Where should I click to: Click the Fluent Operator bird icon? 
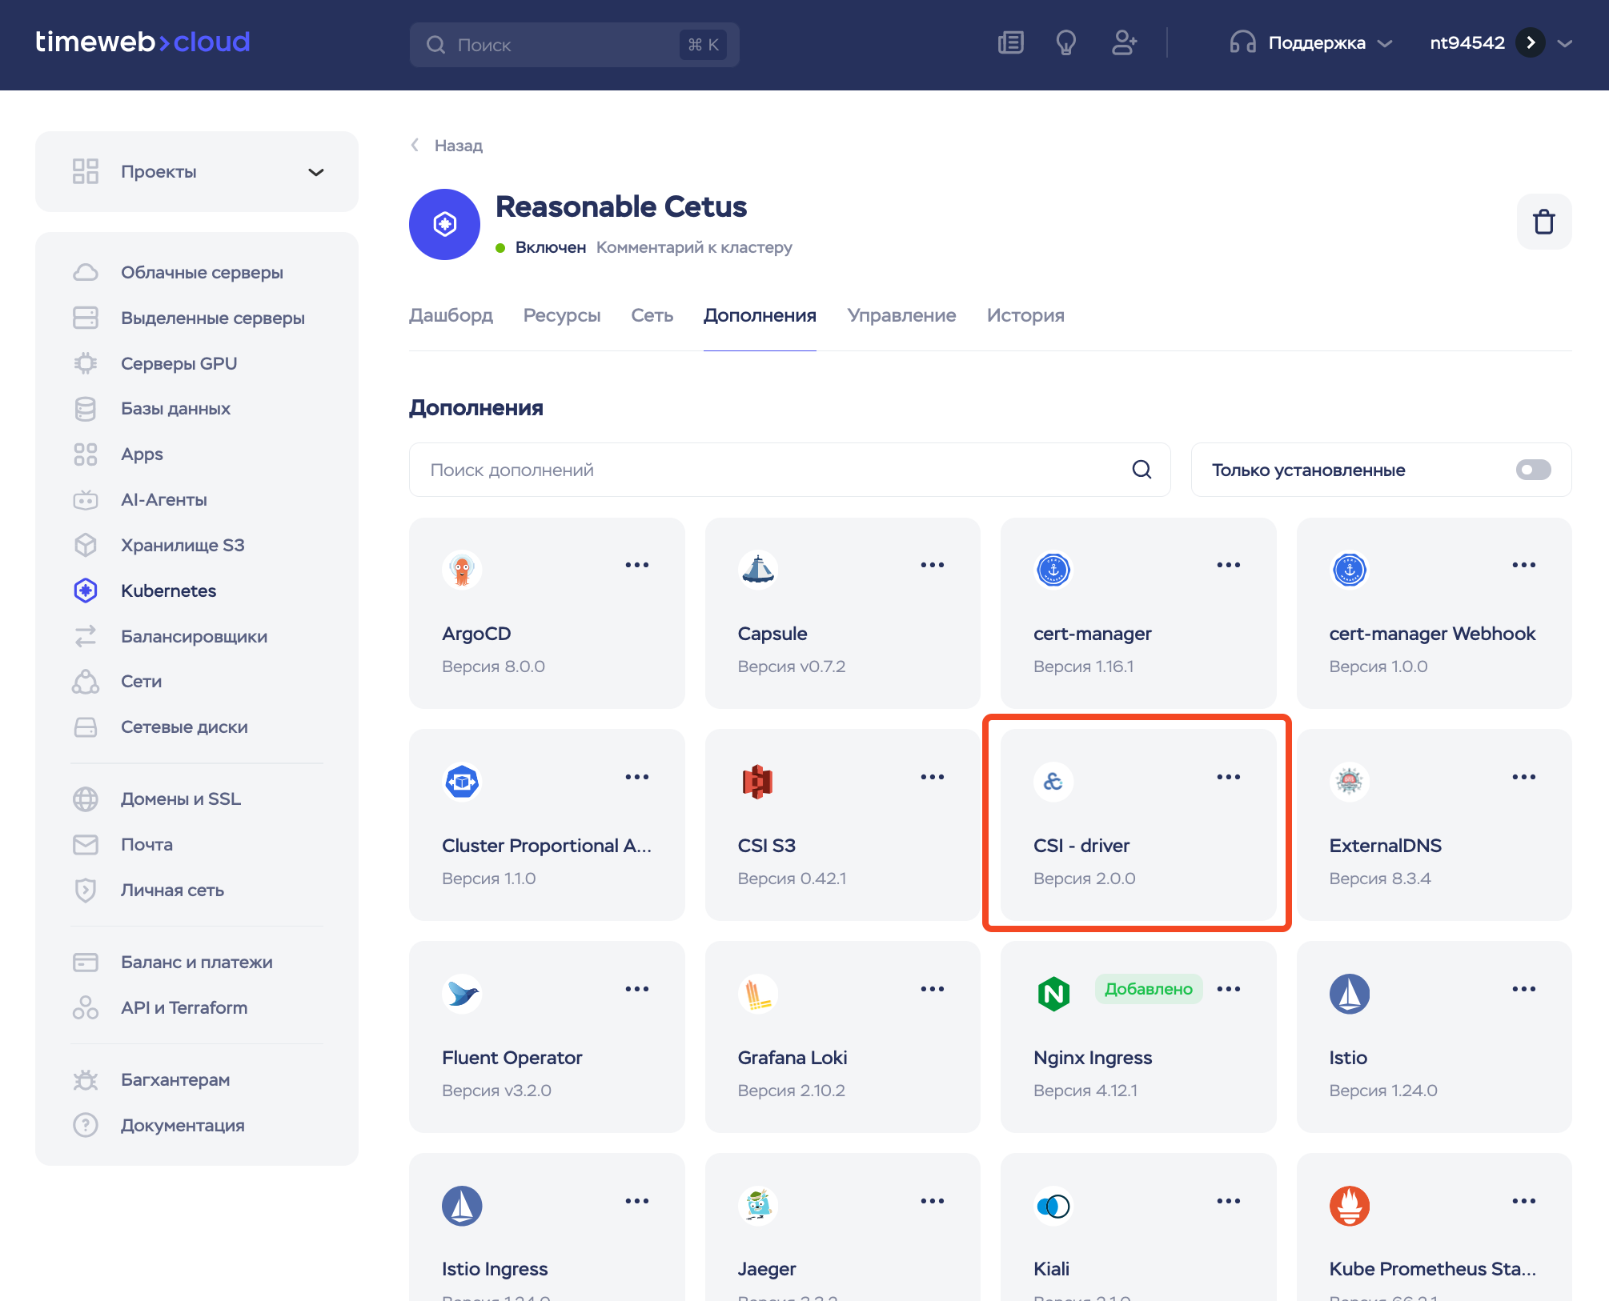pyautogui.click(x=462, y=994)
